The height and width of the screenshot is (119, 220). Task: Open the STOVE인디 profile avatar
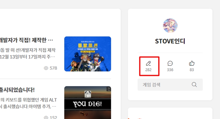[x=170, y=25]
